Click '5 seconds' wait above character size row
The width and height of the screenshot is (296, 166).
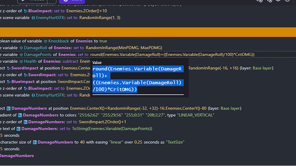click(10, 136)
